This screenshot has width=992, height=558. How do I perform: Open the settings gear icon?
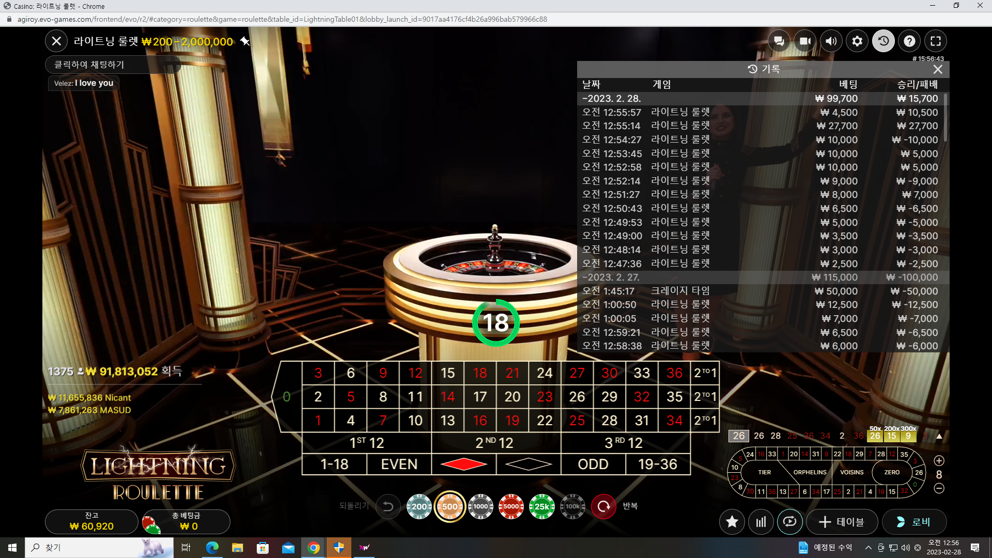(857, 41)
